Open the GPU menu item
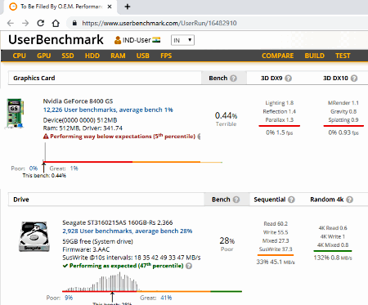368x305 pixels. [44, 56]
